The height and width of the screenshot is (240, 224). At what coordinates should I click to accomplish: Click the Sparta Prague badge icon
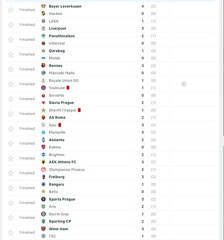(x=43, y=199)
